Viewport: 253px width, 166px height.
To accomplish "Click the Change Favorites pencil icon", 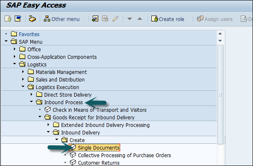I will tap(115, 19).
